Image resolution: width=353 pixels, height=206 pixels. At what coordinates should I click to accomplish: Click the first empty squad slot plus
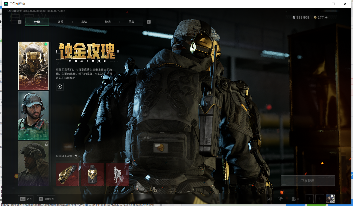(309, 199)
